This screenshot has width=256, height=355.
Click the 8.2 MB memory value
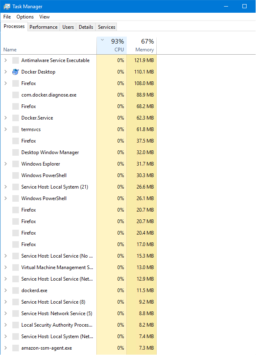(x=146, y=325)
